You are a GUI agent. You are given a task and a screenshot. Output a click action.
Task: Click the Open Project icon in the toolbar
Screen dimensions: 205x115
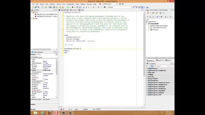pyautogui.click(x=57, y=7)
